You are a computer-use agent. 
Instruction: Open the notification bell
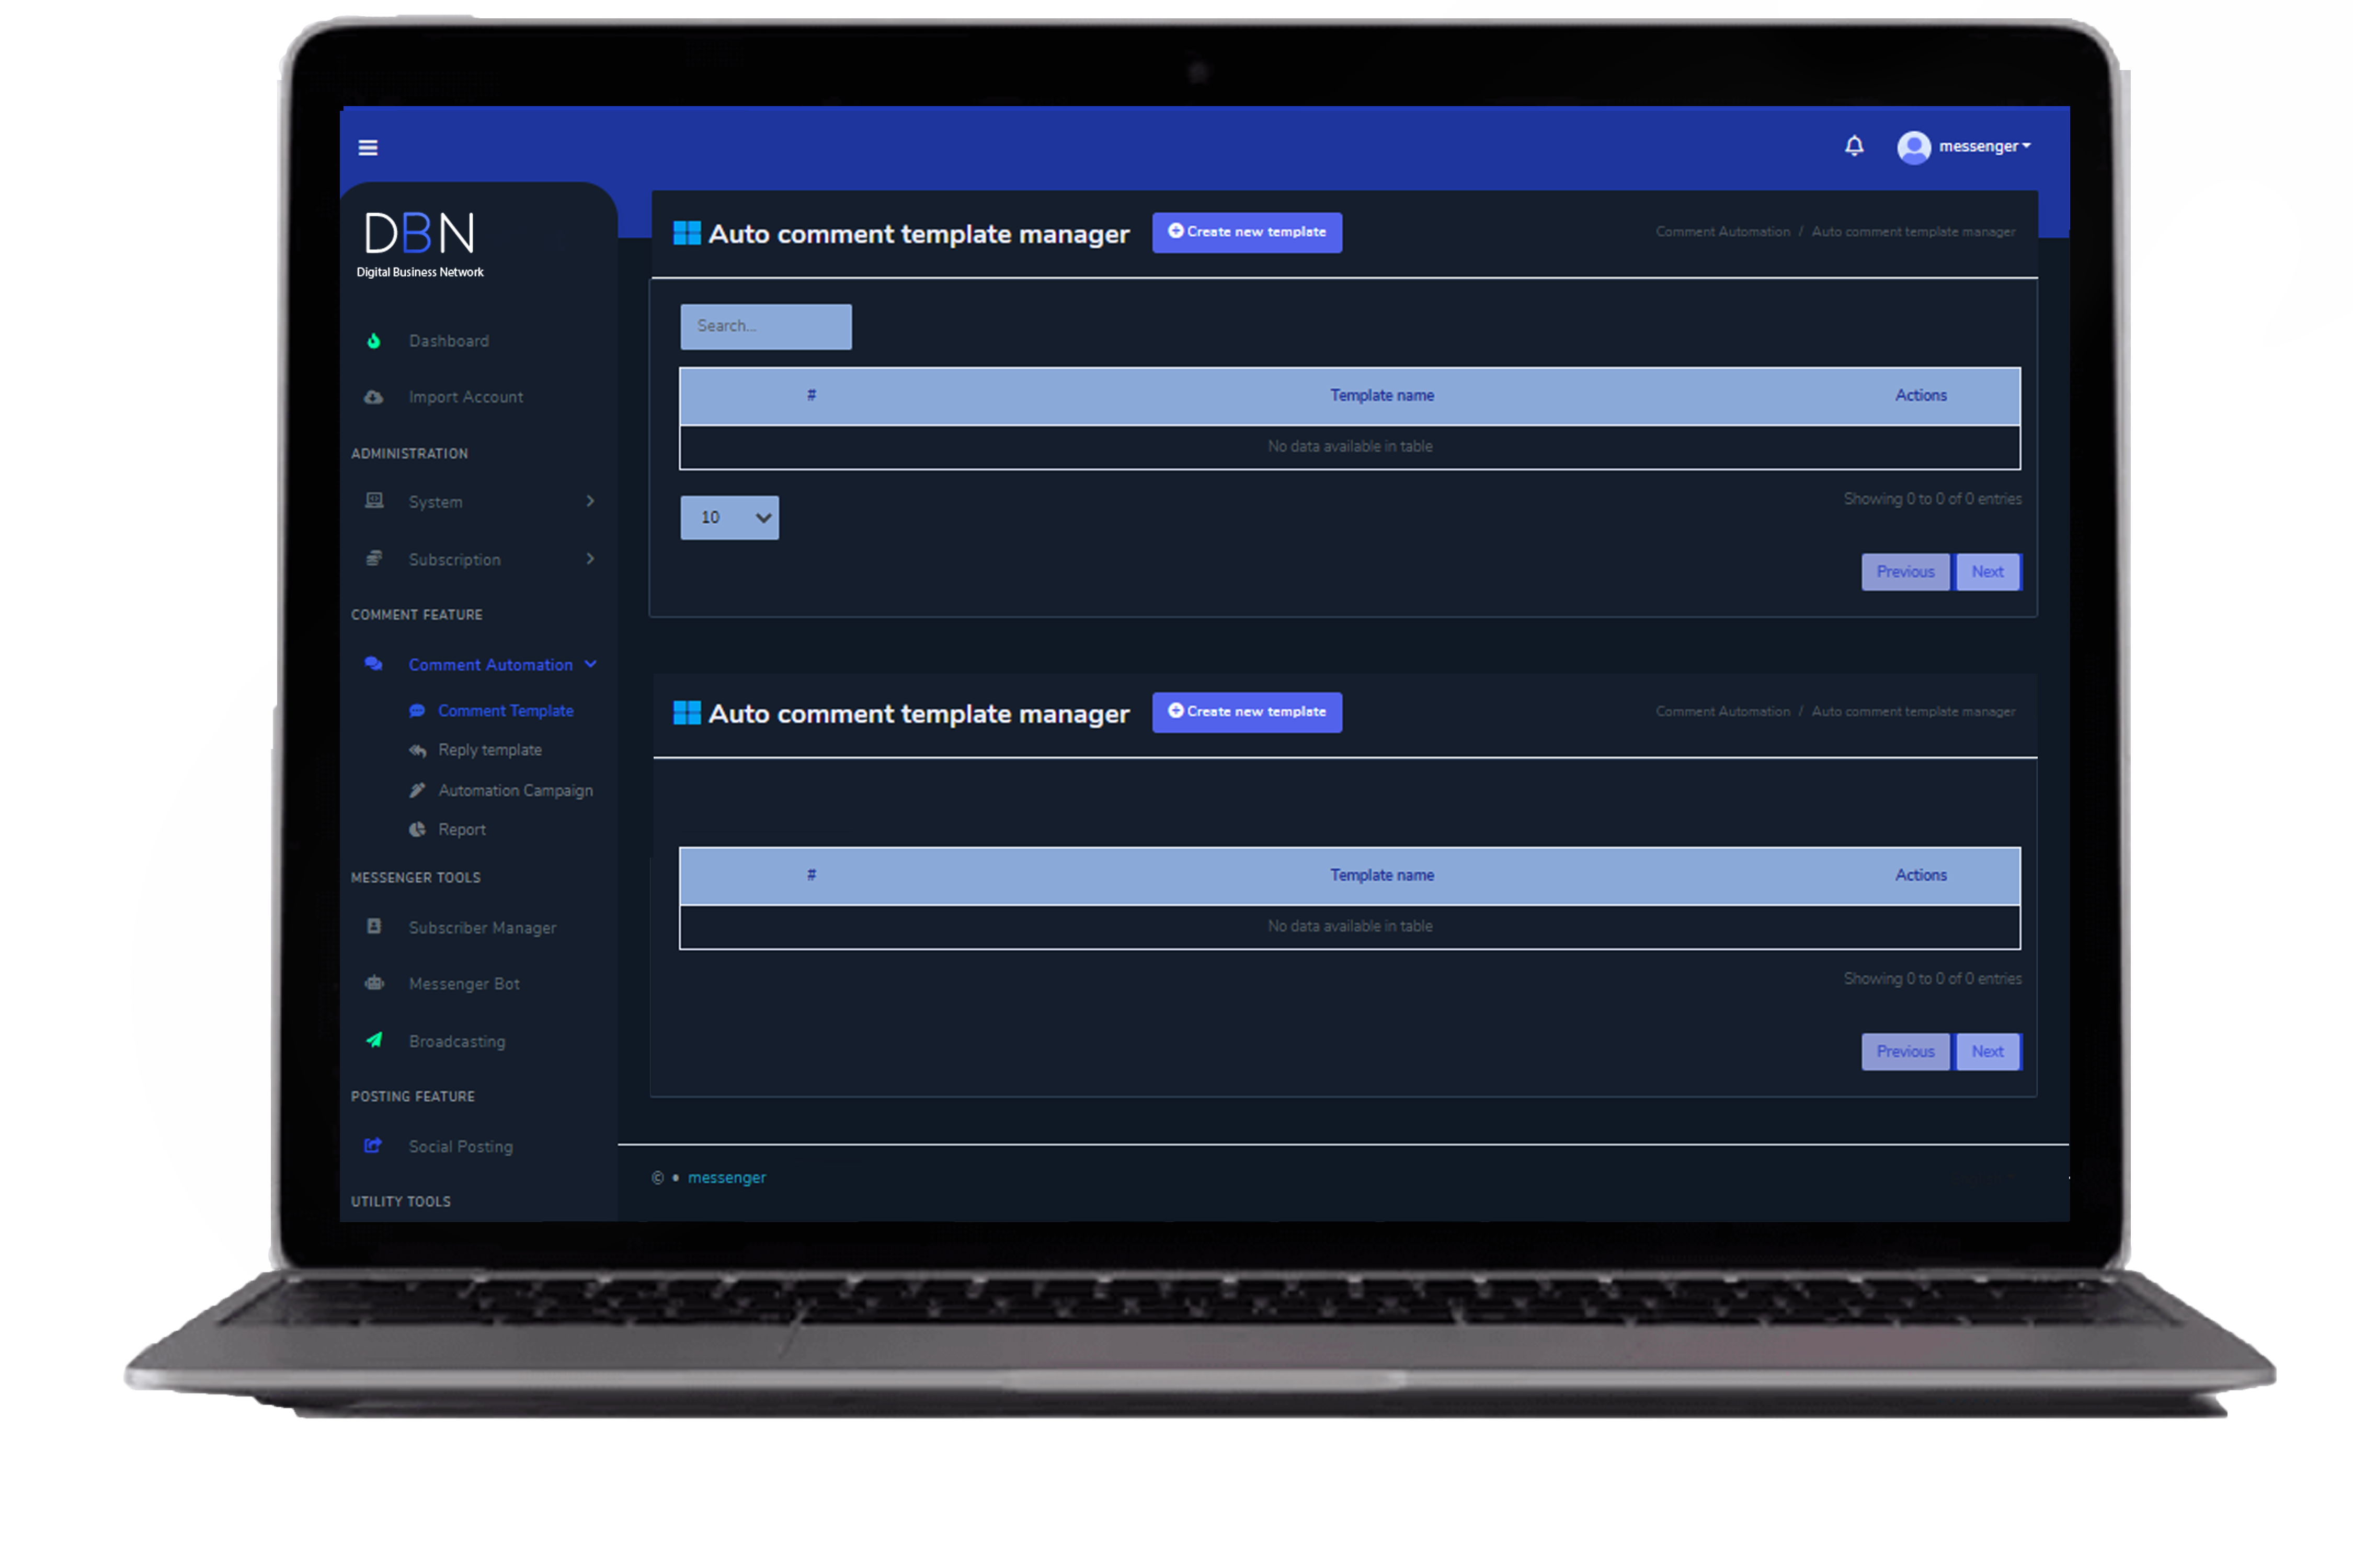coord(1854,146)
